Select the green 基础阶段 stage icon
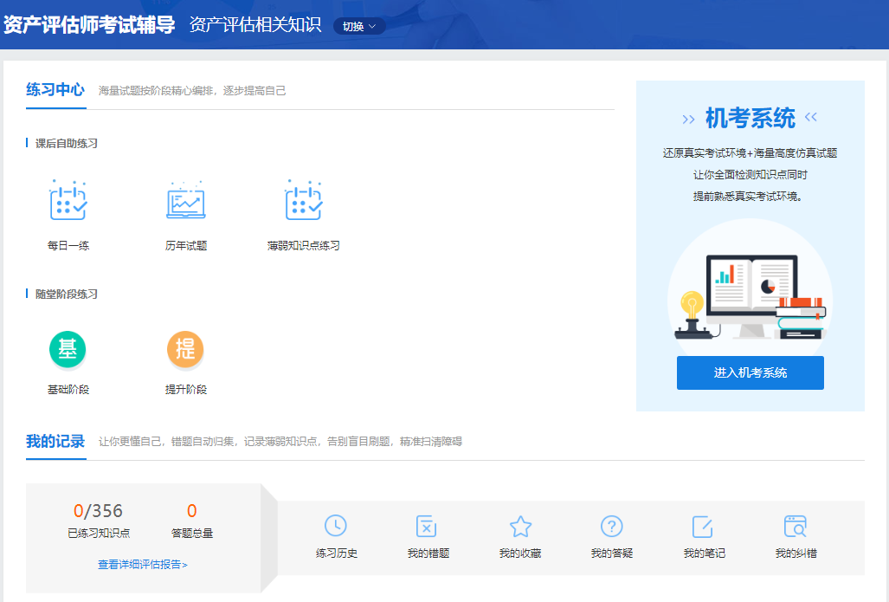This screenshot has width=889, height=602. tap(68, 349)
